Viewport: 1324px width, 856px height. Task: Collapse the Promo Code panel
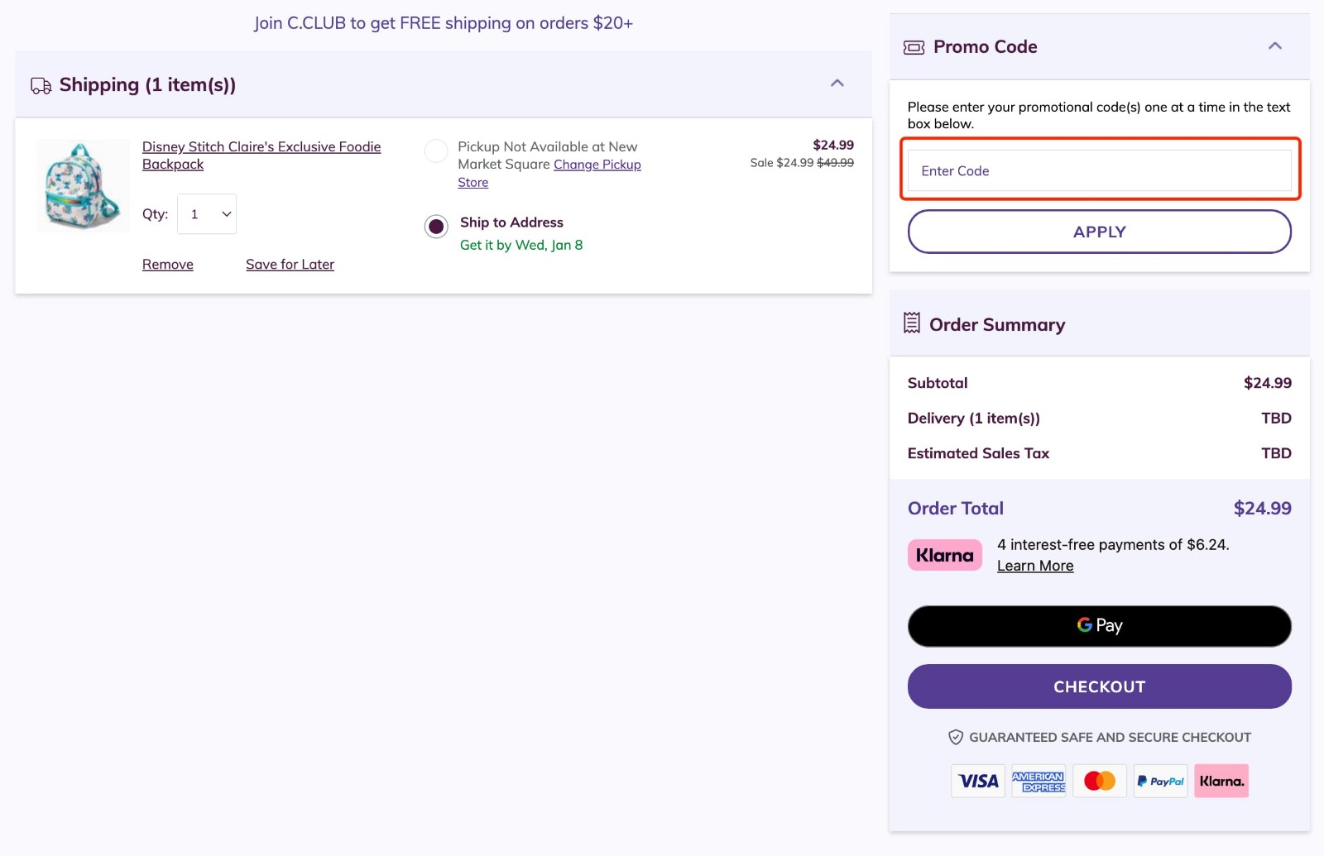[1275, 47]
